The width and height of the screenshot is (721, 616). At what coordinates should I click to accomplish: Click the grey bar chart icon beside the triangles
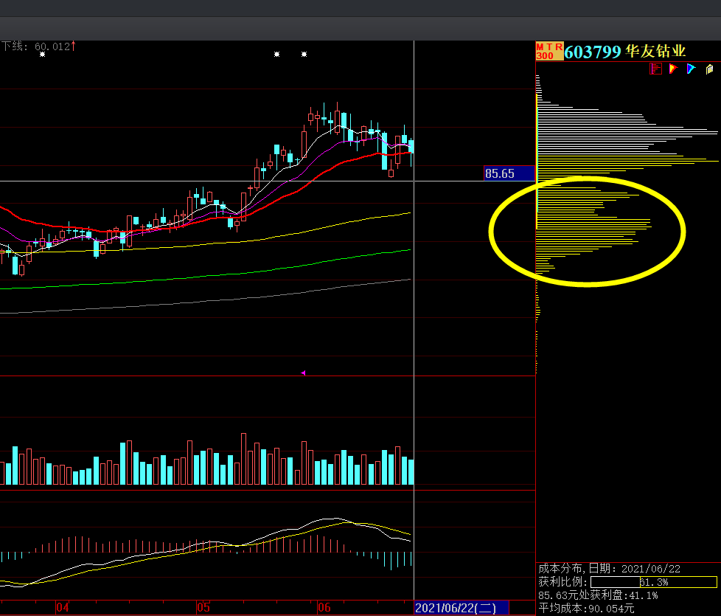pos(709,69)
